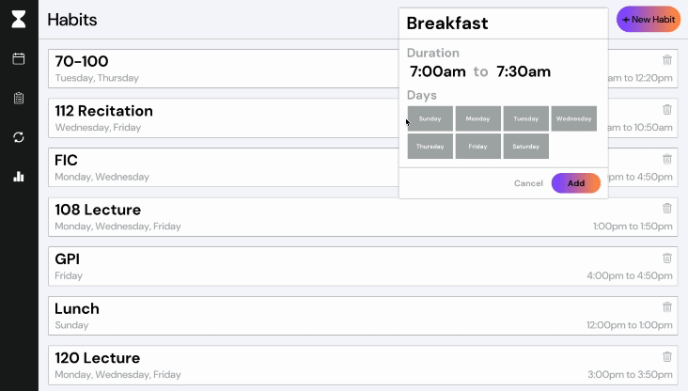Screen dimensions: 688x391
Task: Click the hourglass app logo
Action: click(x=19, y=20)
